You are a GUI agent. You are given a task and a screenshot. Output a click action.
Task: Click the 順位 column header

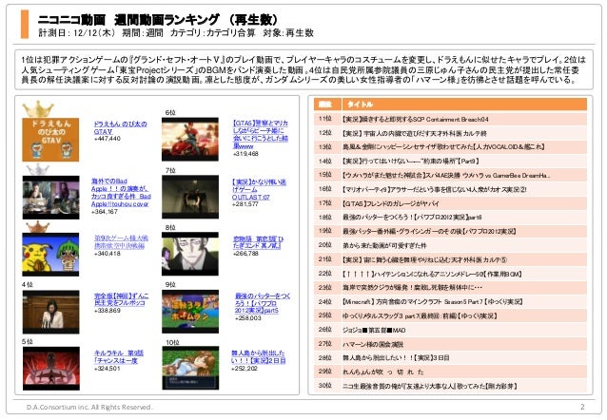coord(325,104)
